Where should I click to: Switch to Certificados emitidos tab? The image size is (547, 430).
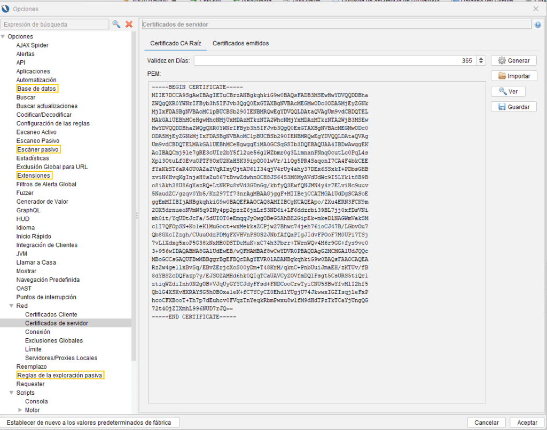[240, 43]
